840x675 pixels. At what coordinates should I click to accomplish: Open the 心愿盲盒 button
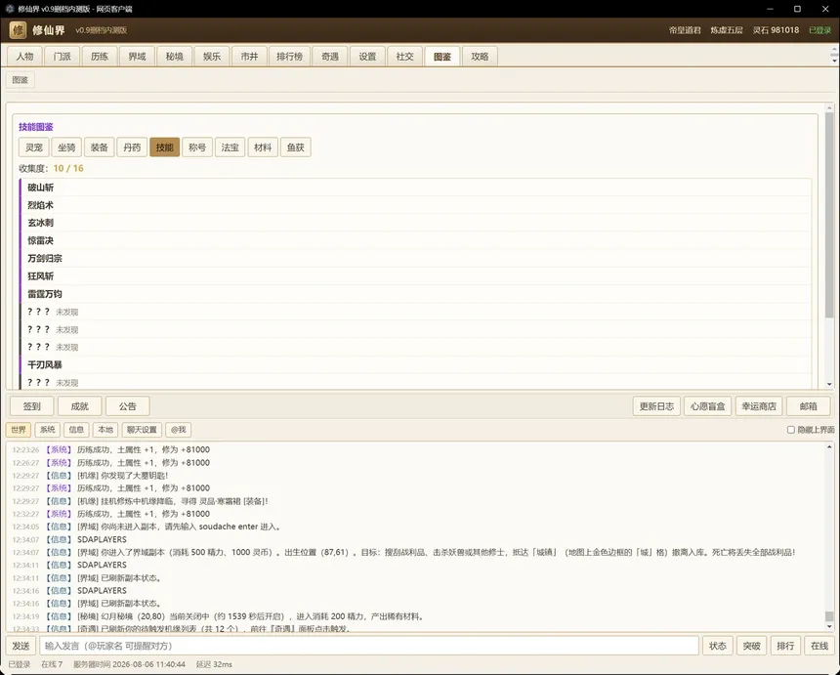point(708,406)
